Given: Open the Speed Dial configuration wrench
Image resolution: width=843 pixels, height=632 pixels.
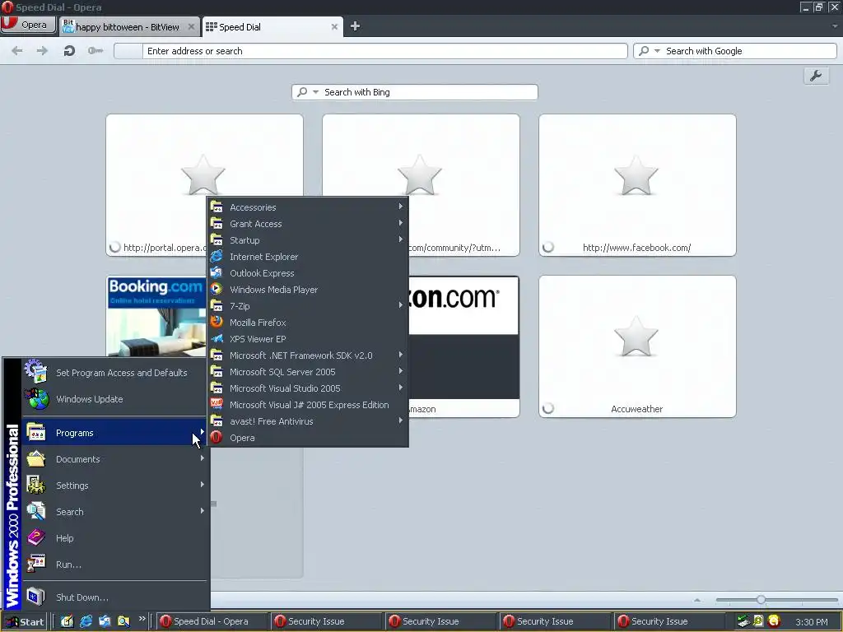Looking at the screenshot, I should click(816, 76).
